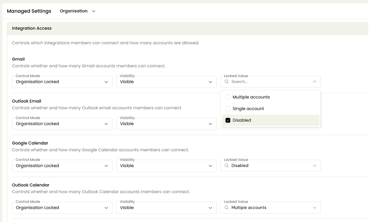This screenshot has height=222, width=373.
Task: Click the Google Calendar setting heading
Action: point(30,143)
